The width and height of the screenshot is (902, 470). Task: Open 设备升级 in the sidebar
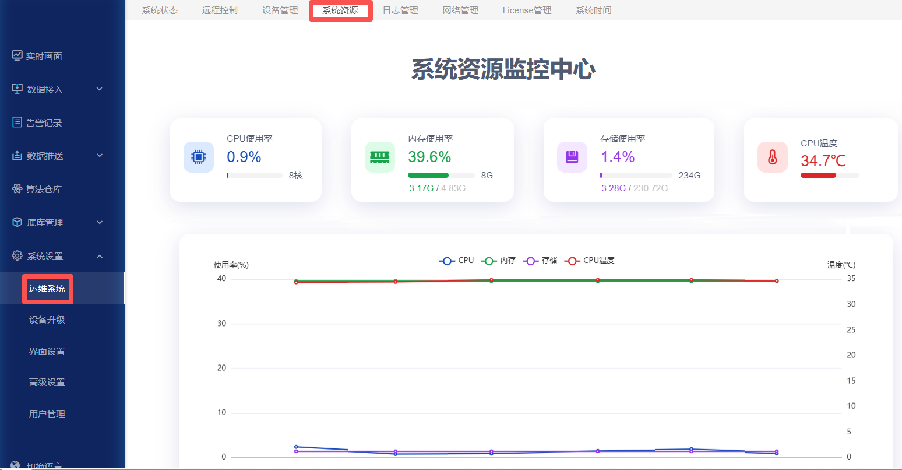click(x=47, y=320)
